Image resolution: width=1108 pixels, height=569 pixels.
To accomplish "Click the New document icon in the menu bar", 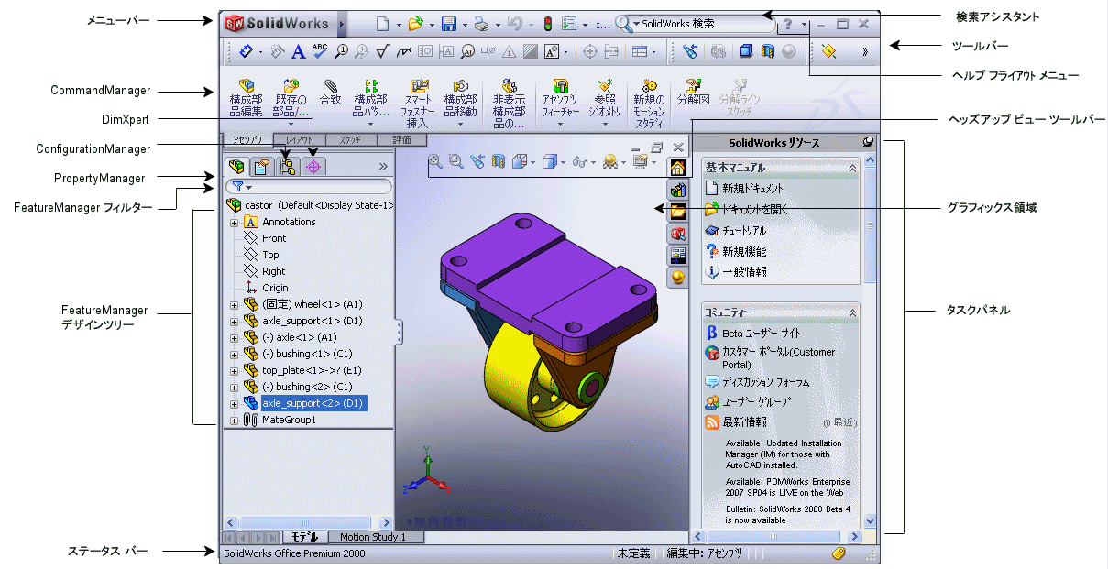I will [381, 24].
